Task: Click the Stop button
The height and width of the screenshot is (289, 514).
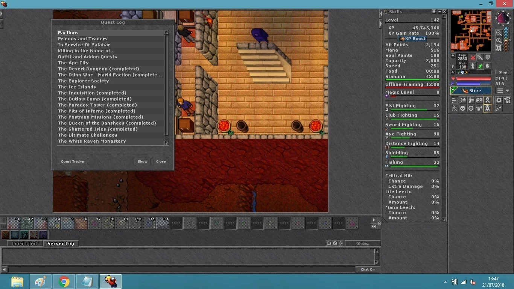Action: click(503, 72)
